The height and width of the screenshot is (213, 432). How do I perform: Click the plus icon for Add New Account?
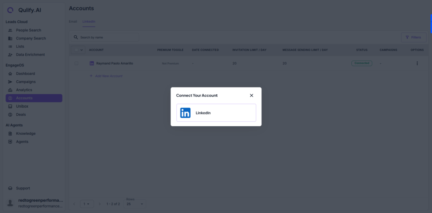(x=91, y=76)
